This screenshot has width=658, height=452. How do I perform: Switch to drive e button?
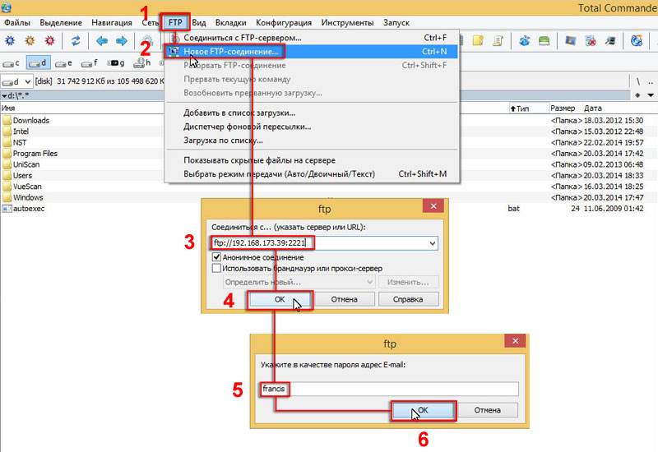click(64, 63)
